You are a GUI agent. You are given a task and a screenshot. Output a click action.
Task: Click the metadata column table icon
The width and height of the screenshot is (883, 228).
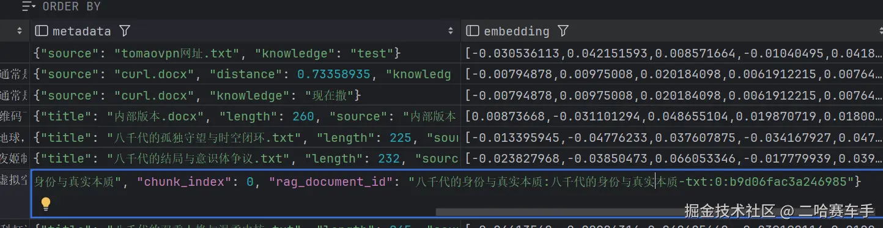[x=41, y=31]
